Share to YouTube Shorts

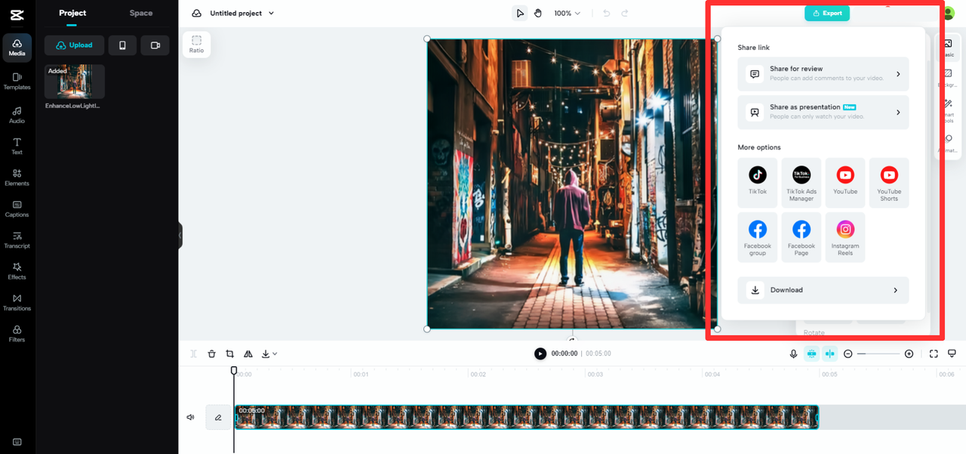click(889, 182)
